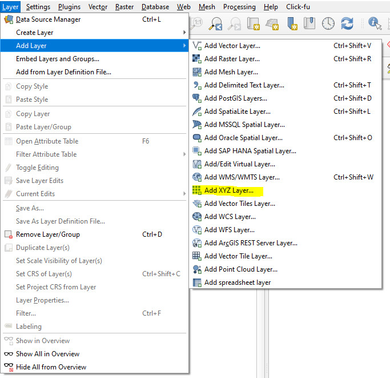This screenshot has height=378, width=390.
Task: Select Add XYZ Layer entry
Action: click(286, 190)
